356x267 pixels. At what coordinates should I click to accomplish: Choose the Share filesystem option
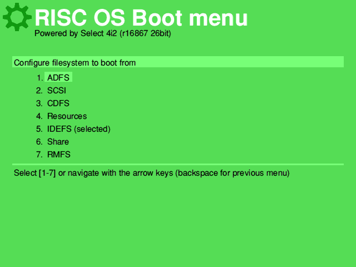(x=58, y=141)
